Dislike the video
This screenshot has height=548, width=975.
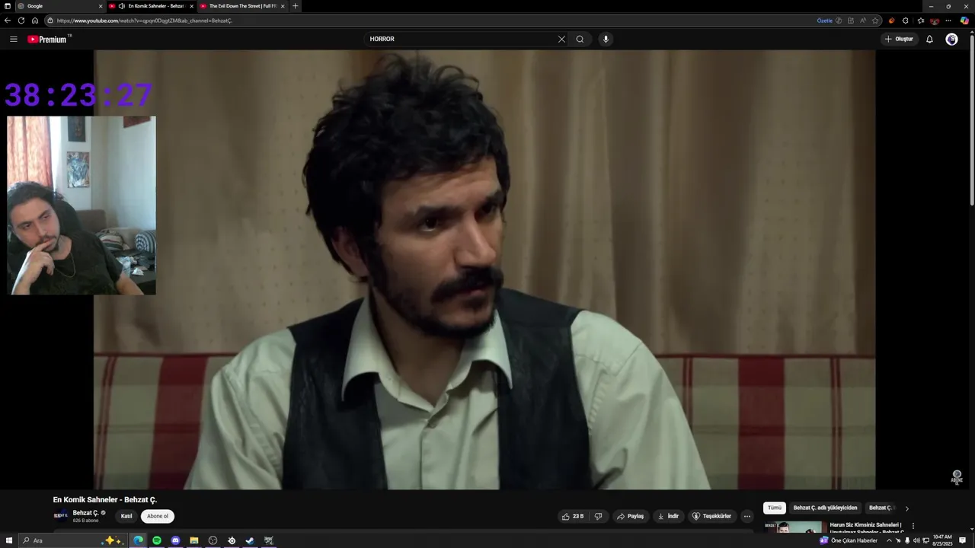[598, 516]
